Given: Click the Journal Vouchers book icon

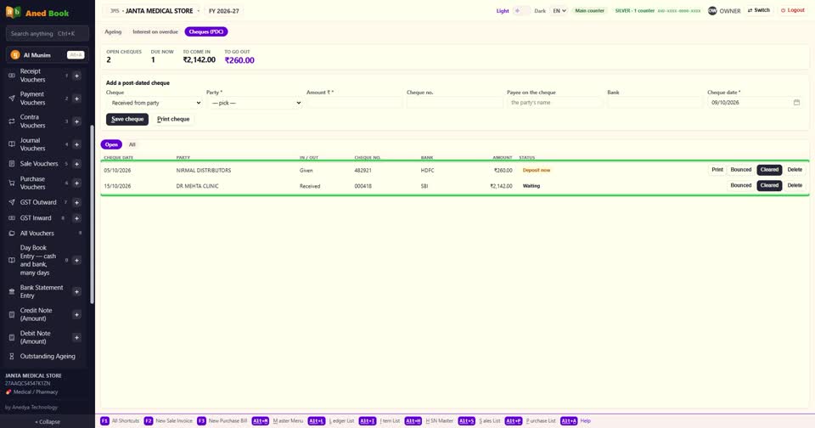Looking at the screenshot, I should pyautogui.click(x=11, y=144).
